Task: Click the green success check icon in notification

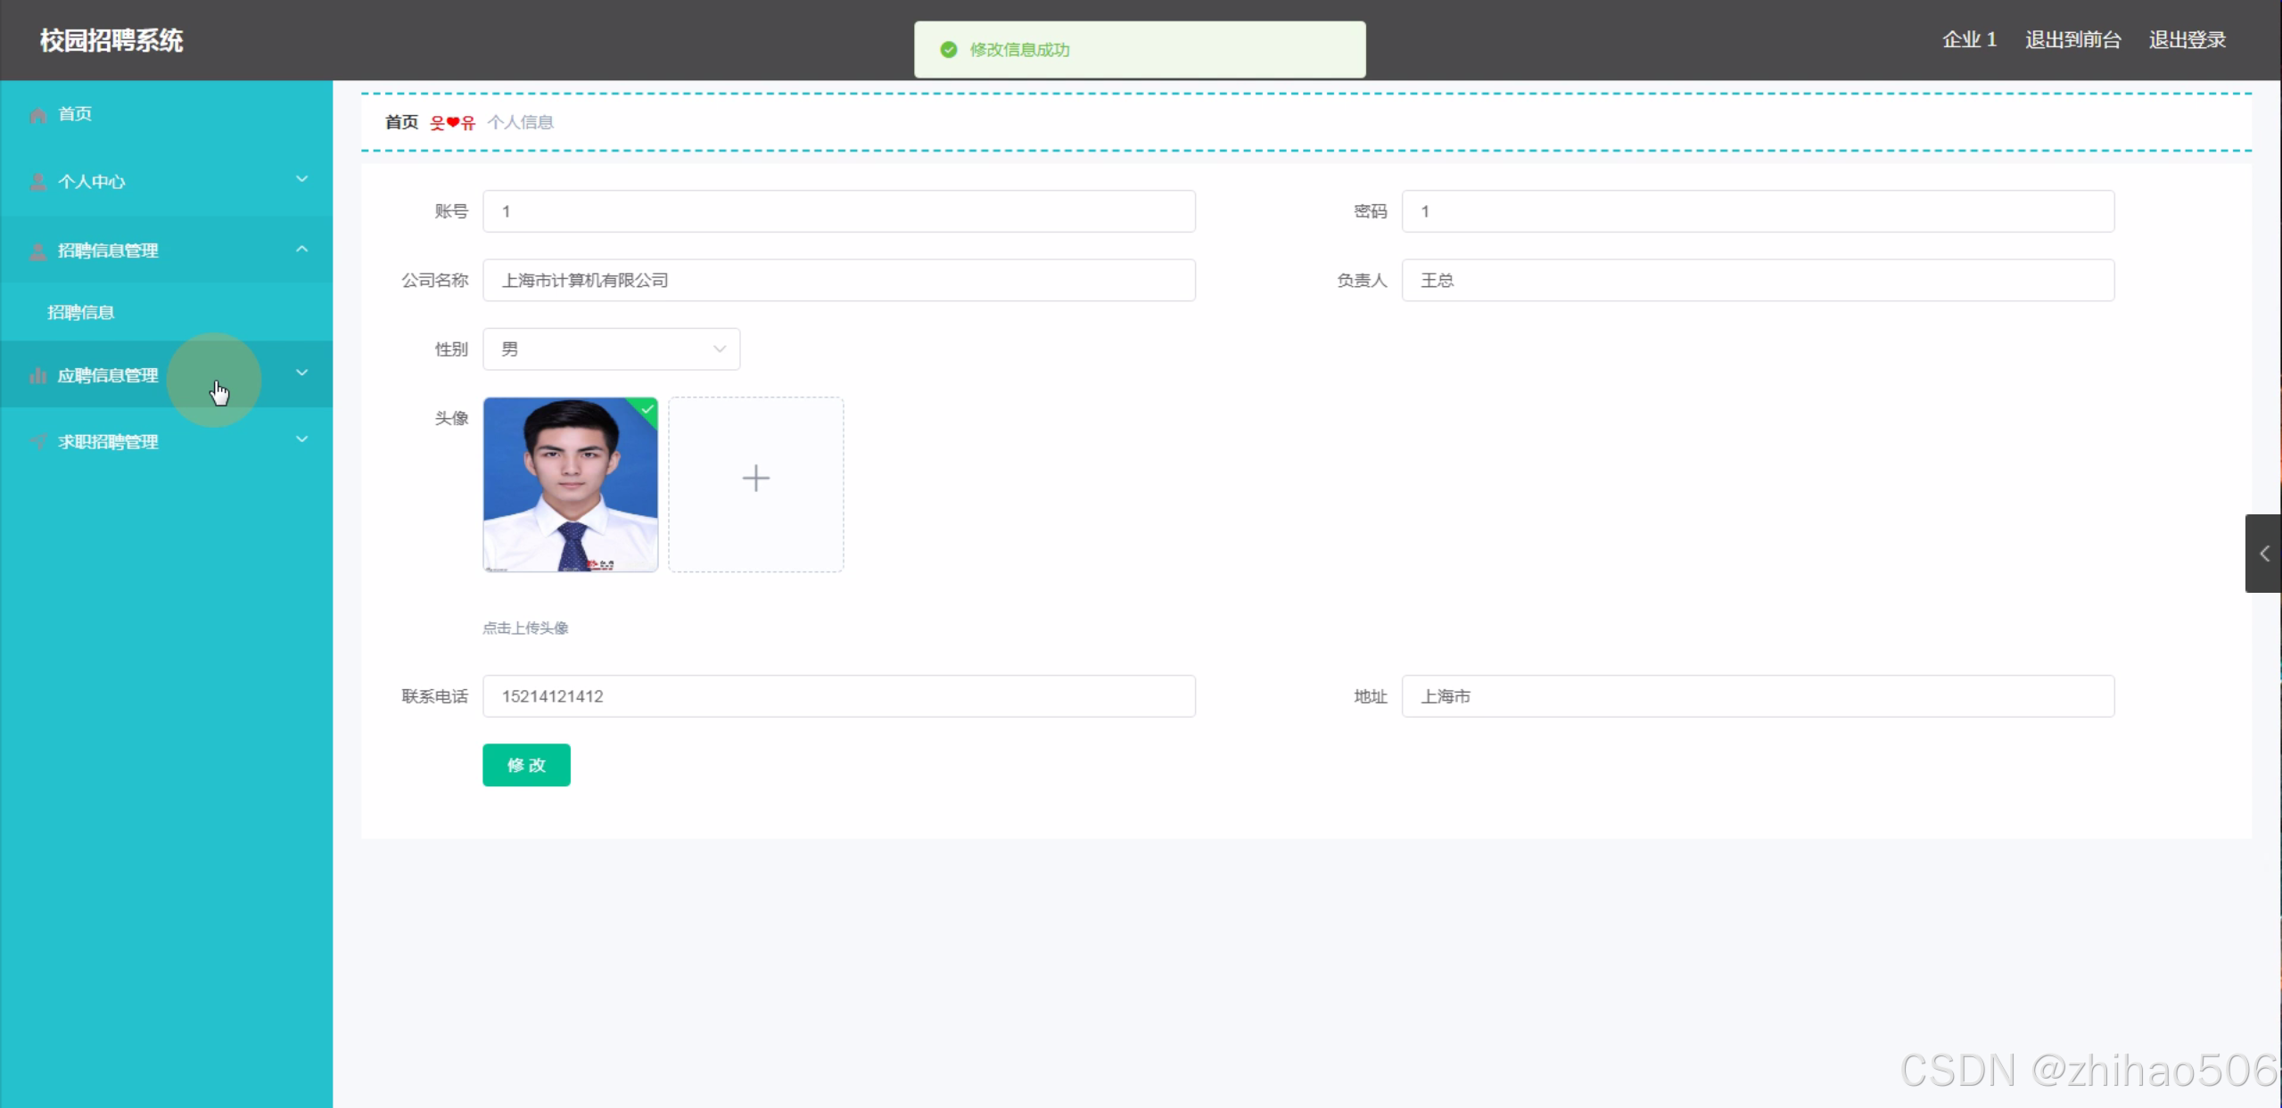Action: 949,50
